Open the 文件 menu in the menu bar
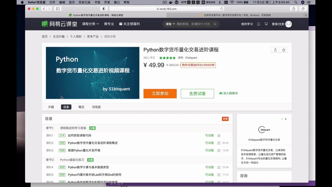332x187 pixels. [x=52, y=2]
